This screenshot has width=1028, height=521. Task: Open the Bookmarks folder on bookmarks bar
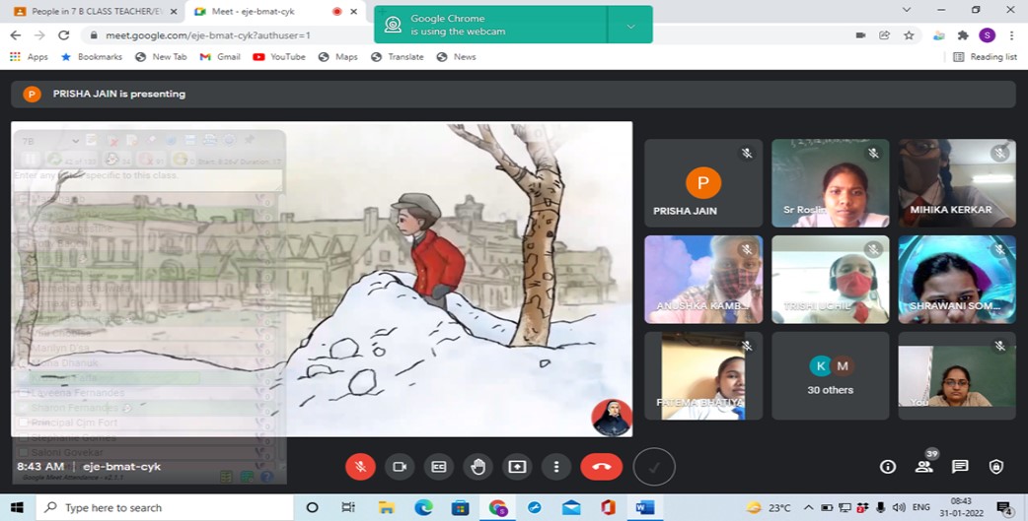[x=91, y=57]
